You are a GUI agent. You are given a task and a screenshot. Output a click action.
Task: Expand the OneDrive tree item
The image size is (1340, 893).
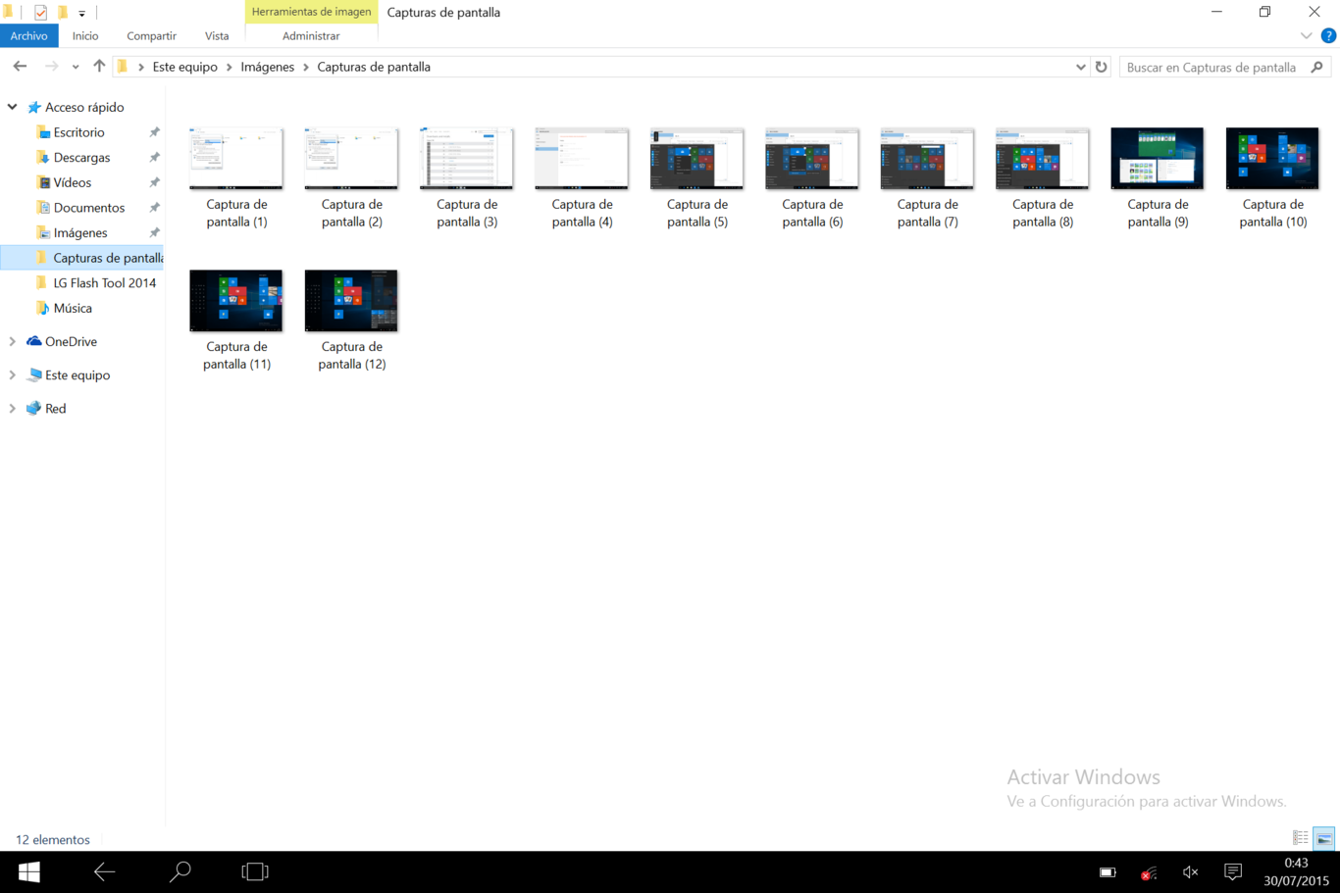(x=12, y=341)
